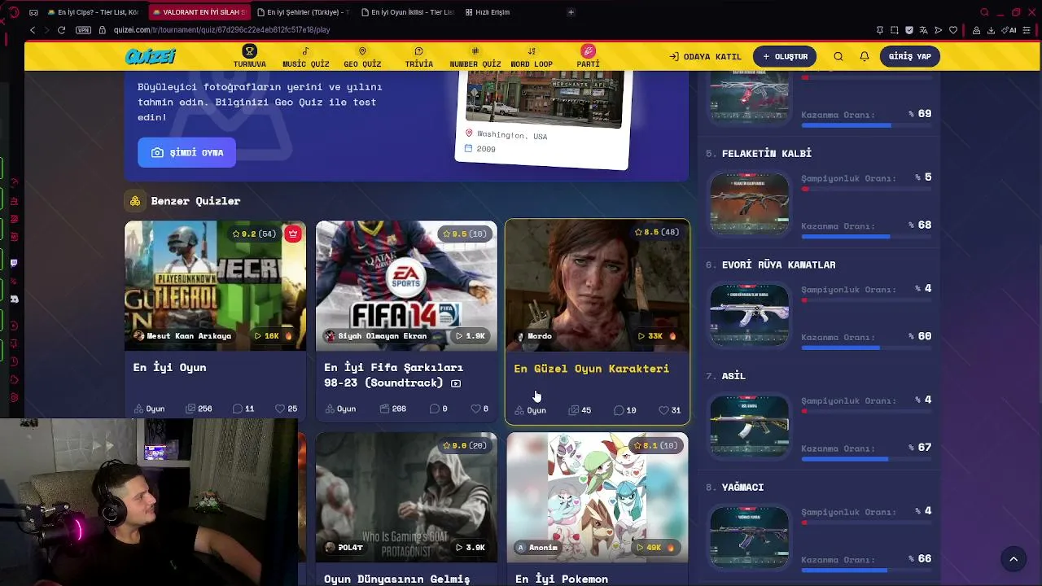
Task: Open the Pokemon quiz thumbnail
Action: click(x=598, y=497)
